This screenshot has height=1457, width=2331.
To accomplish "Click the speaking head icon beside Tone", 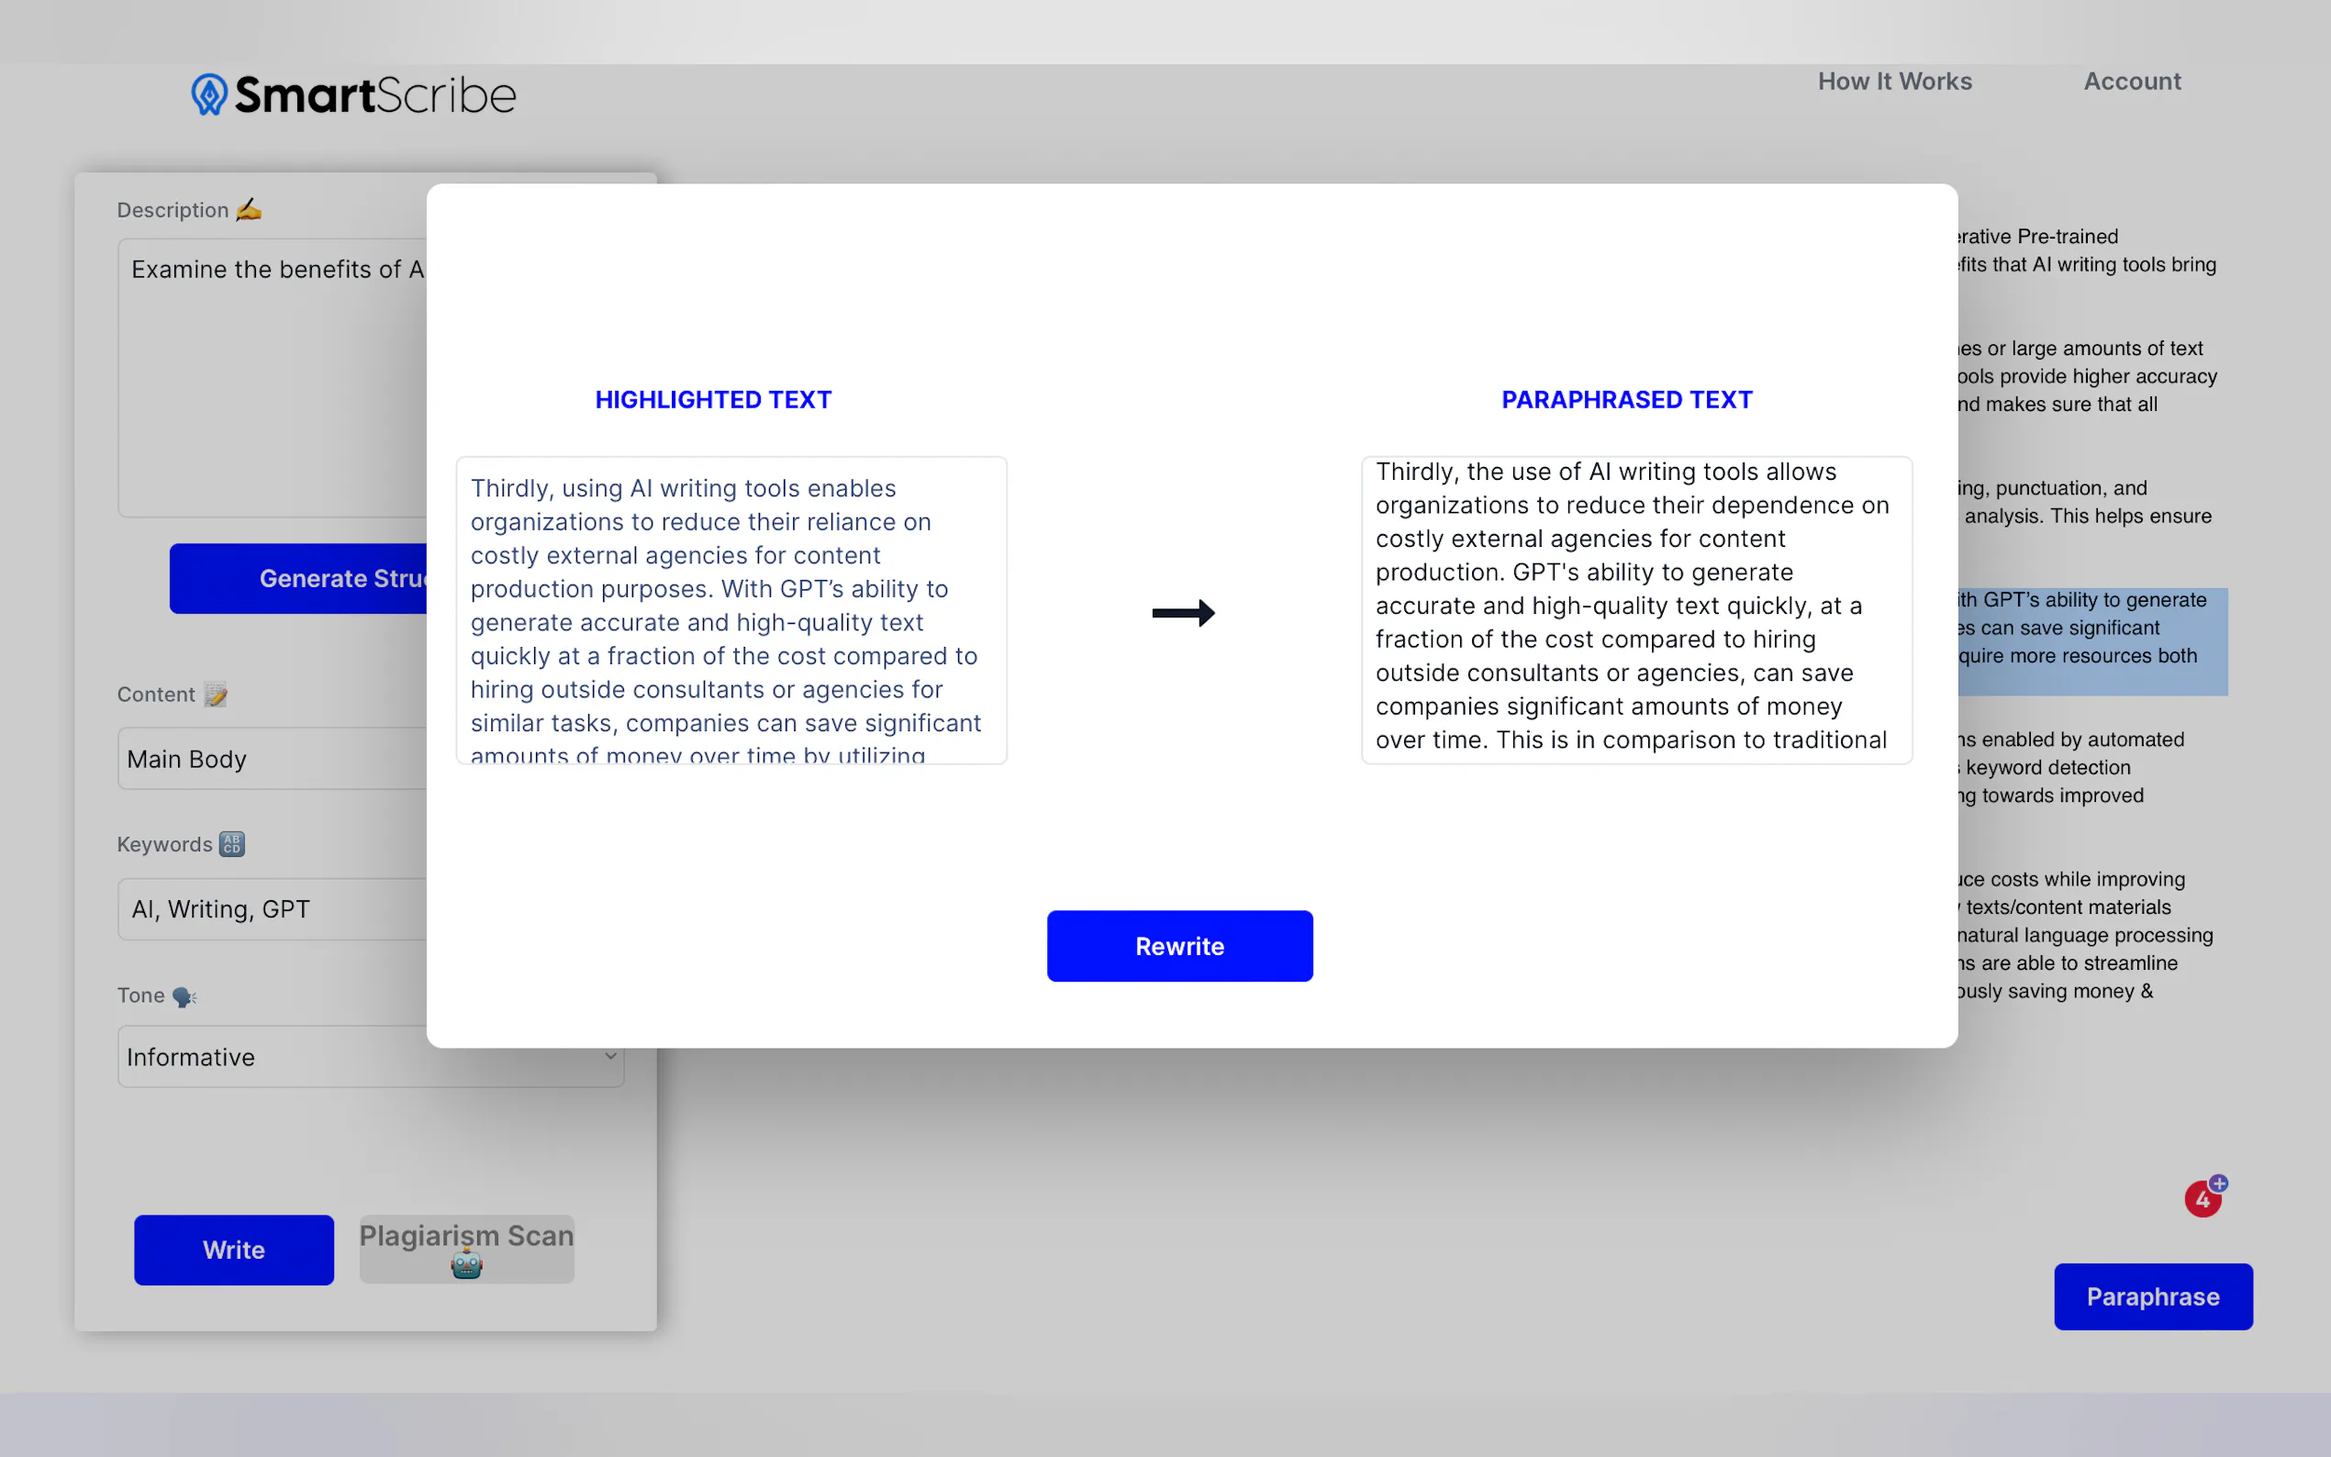I will [x=184, y=996].
